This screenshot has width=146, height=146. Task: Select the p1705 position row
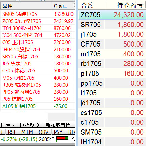[x=112, y=74]
